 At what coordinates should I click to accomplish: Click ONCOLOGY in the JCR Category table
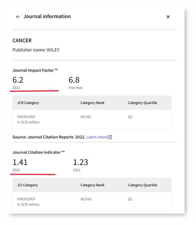26,117
